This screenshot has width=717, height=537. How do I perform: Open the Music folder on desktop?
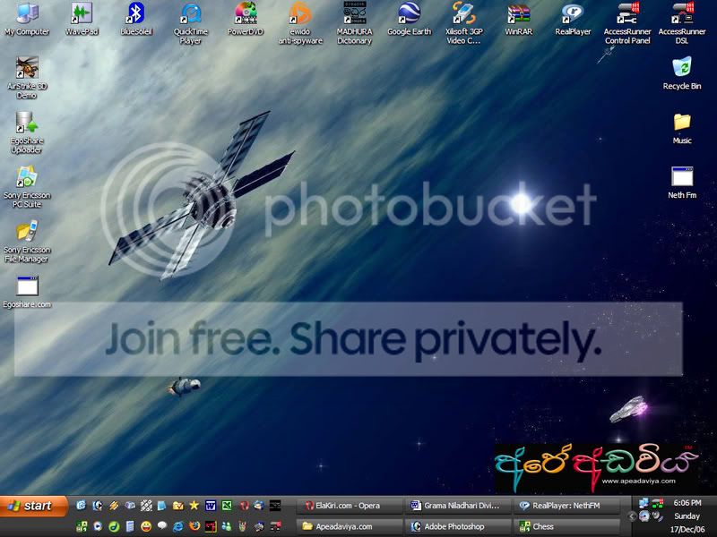click(x=682, y=128)
